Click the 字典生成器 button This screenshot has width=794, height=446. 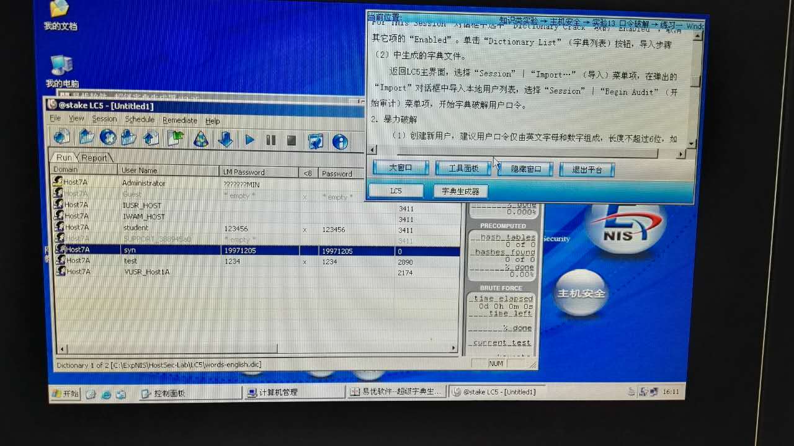(461, 192)
